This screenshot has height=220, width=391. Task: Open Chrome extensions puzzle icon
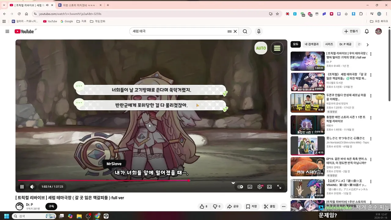pyautogui.click(x=361, y=14)
